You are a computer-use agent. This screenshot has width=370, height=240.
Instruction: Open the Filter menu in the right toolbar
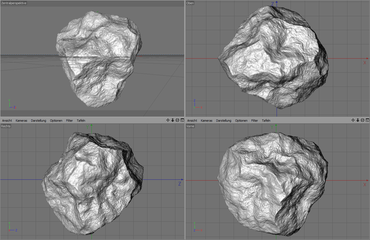coord(254,120)
